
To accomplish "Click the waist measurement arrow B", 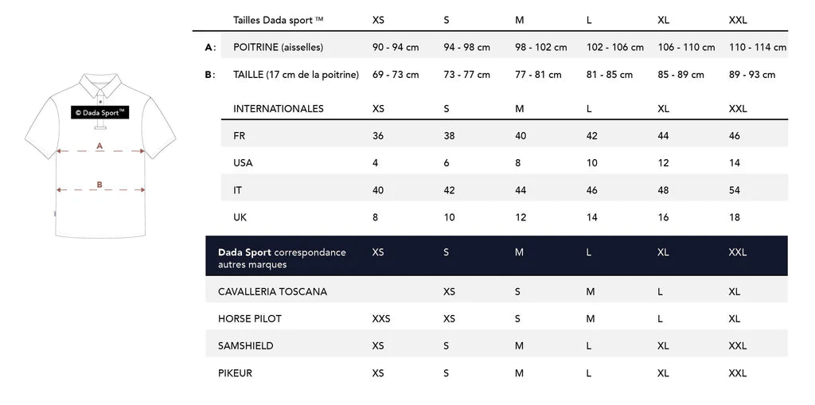I will (100, 189).
